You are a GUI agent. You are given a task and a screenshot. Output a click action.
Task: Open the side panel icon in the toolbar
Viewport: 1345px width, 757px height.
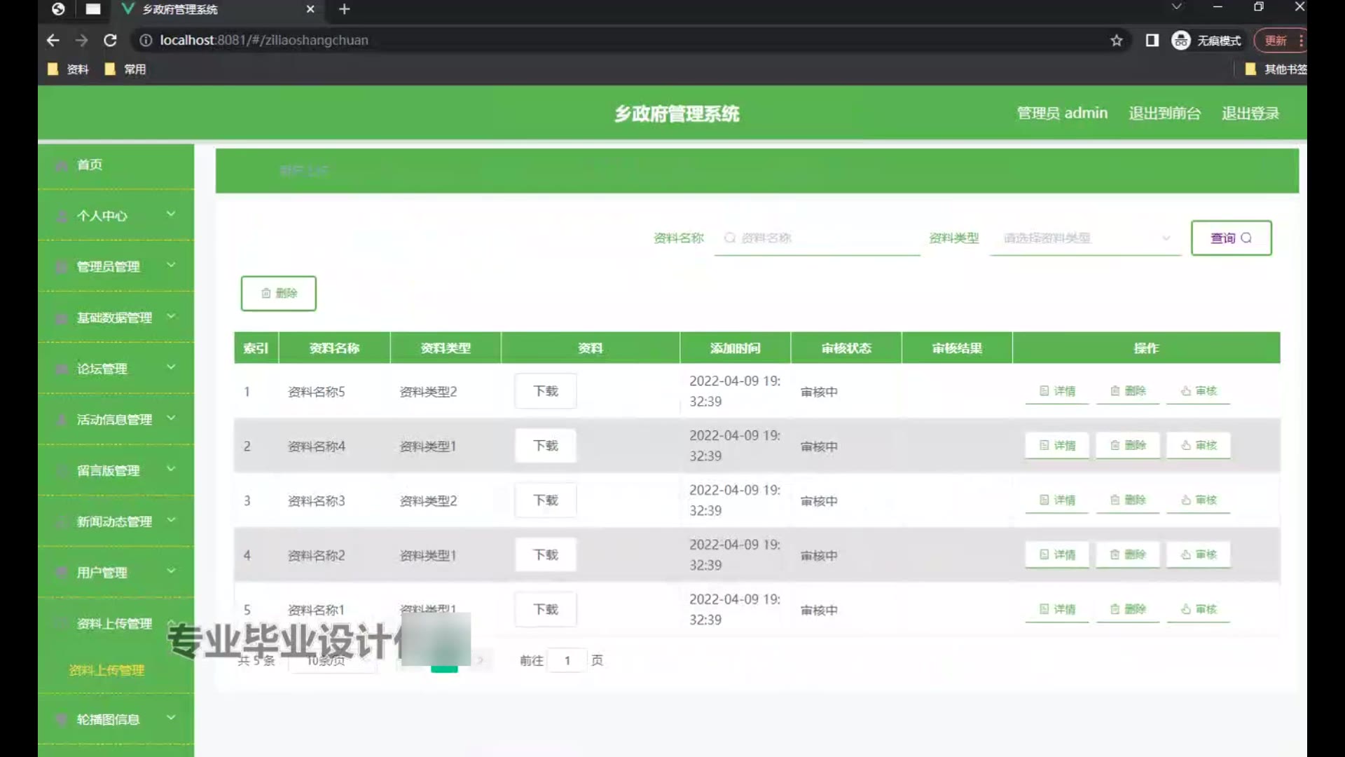[1152, 41]
